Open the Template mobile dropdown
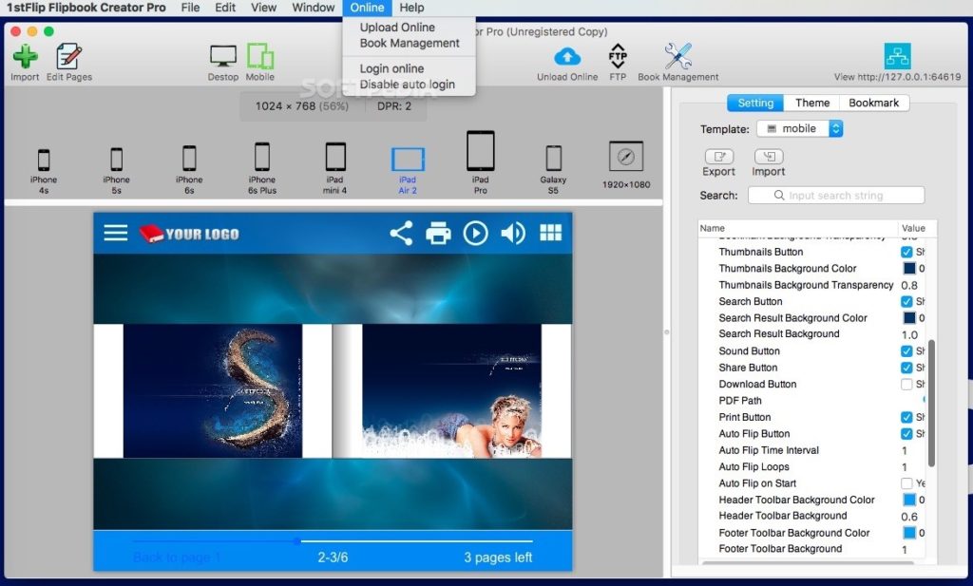 [x=800, y=128]
